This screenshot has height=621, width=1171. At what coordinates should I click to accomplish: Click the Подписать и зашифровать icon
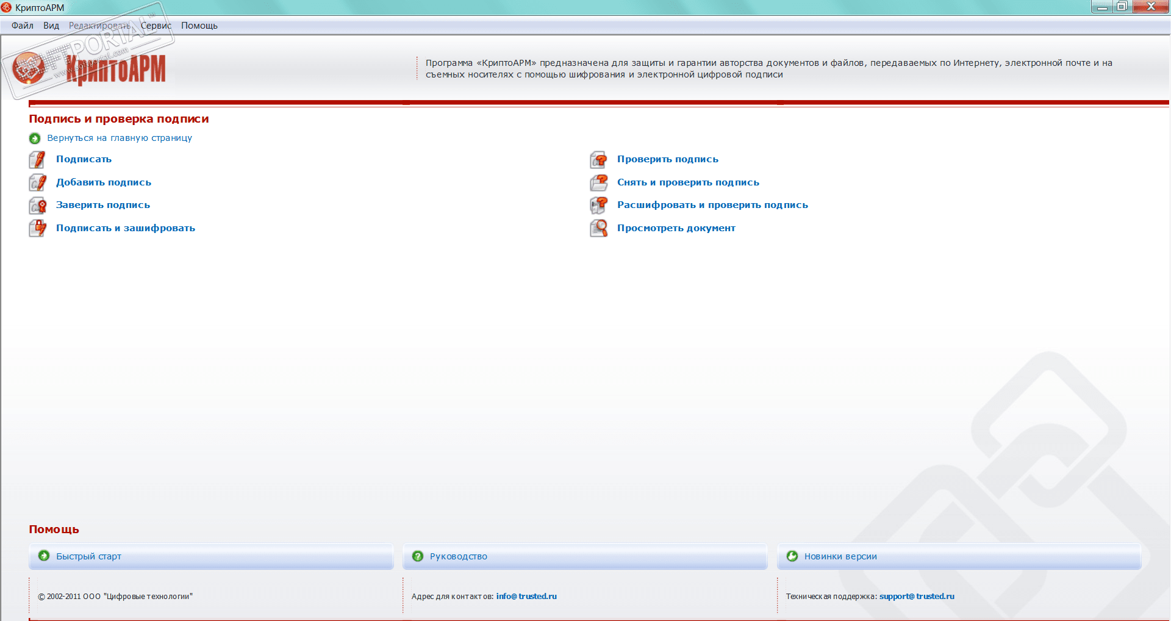[37, 228]
